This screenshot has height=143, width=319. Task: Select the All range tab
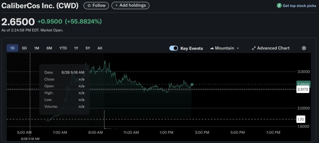pyautogui.click(x=100, y=48)
